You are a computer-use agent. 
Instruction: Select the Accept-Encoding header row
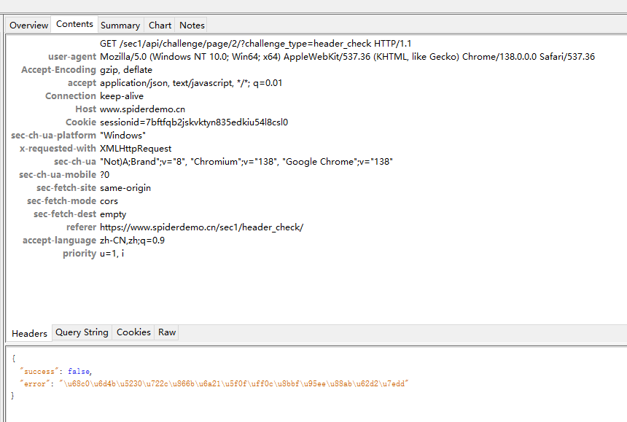click(125, 70)
